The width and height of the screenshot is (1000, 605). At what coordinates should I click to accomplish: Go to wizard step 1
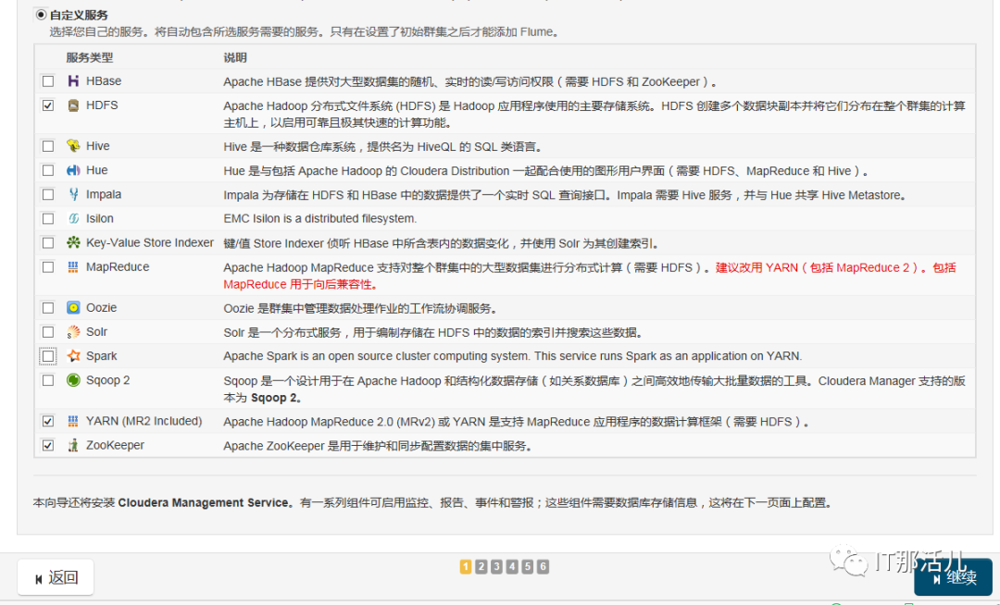pos(466,566)
